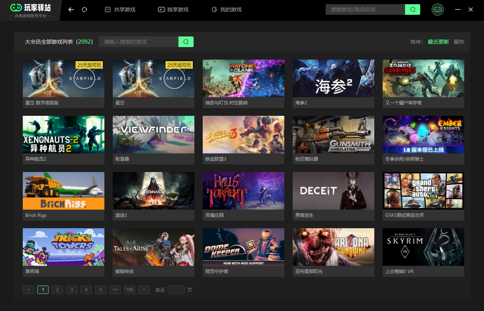Screen dimensions: 484x311
Task: Click the refresh icon in top bar
Action: click(x=85, y=9)
